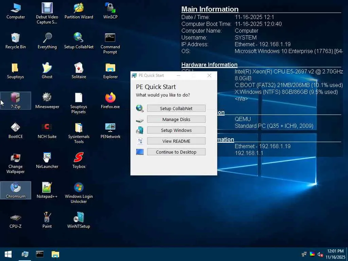Click the colorful display tray icon

pyautogui.click(x=312, y=254)
